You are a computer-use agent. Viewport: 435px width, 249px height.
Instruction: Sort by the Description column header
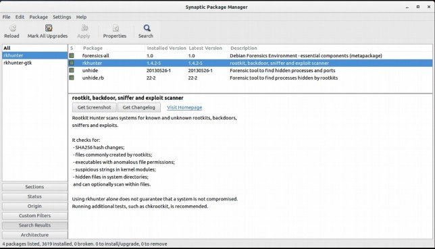(x=244, y=48)
